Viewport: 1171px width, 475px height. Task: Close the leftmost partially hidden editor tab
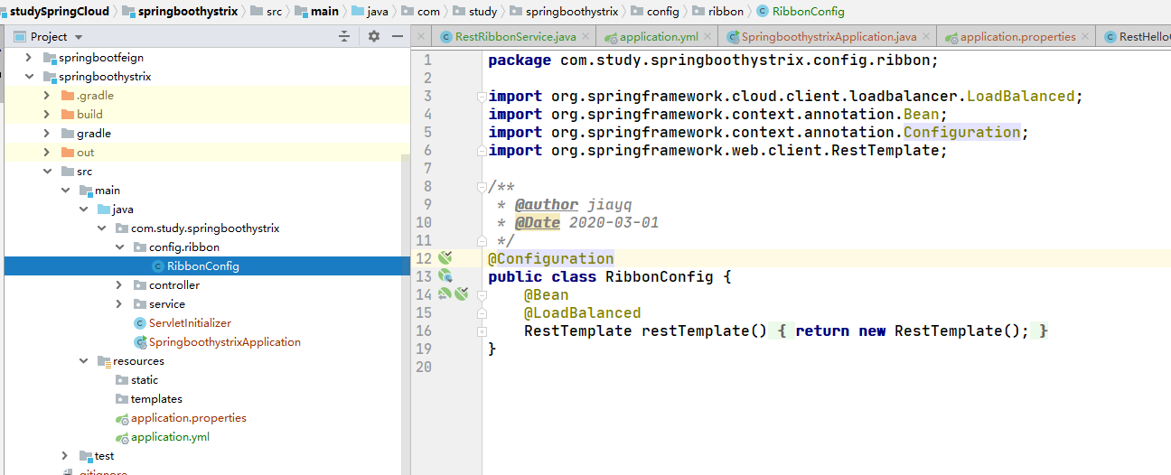coord(419,37)
